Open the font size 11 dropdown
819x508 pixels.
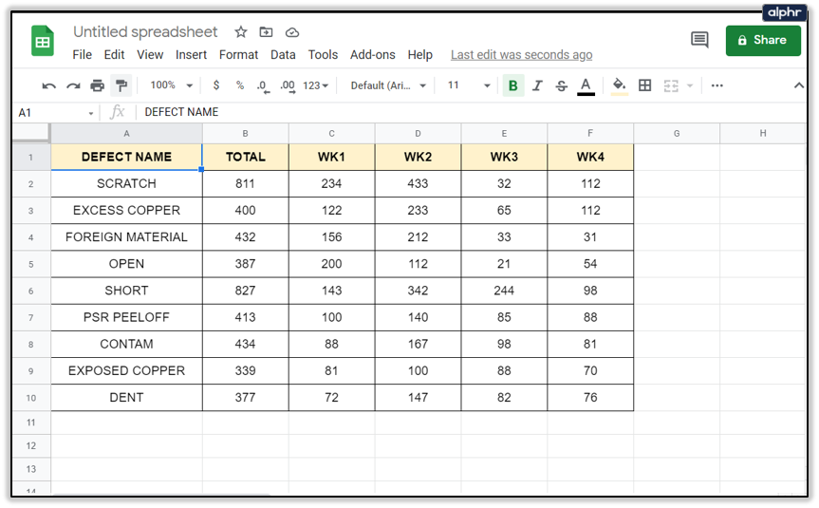click(469, 85)
